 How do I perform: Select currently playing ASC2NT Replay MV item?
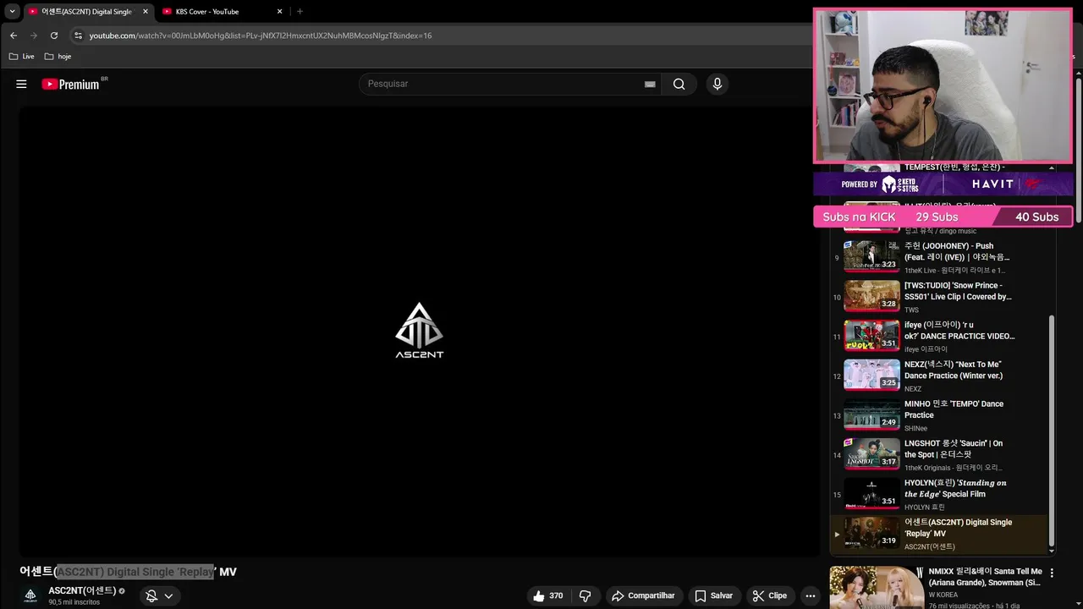(939, 534)
